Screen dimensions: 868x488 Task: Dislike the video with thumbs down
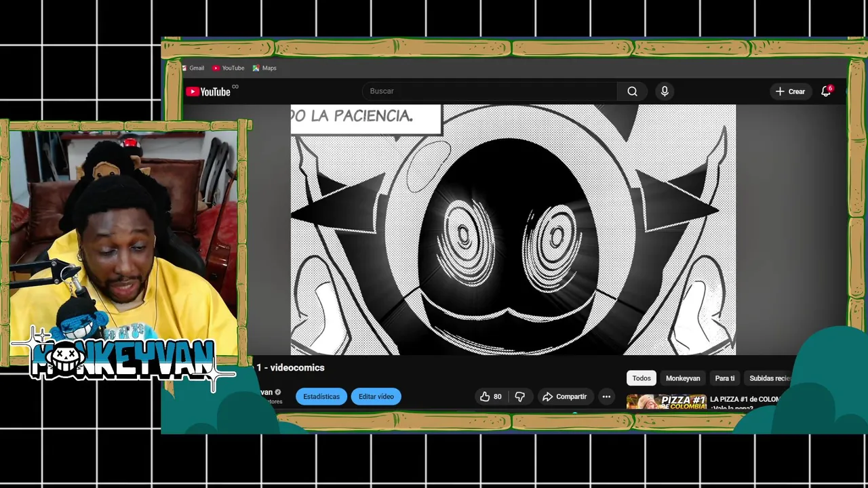click(x=520, y=396)
